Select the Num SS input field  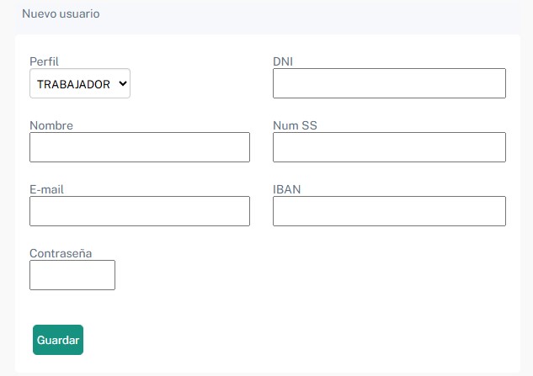pyautogui.click(x=389, y=147)
